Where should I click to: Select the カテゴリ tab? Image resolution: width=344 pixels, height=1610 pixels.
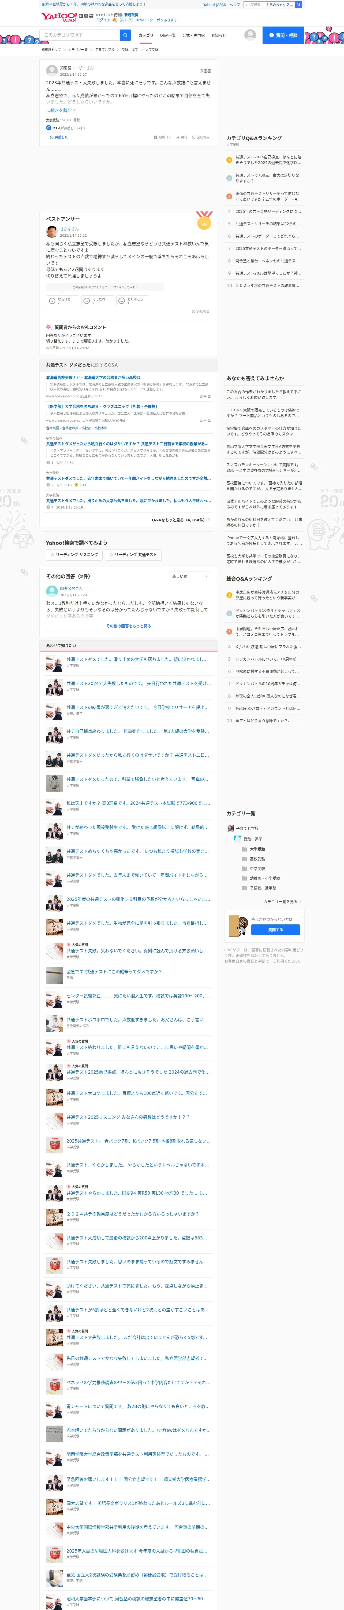tap(146, 36)
